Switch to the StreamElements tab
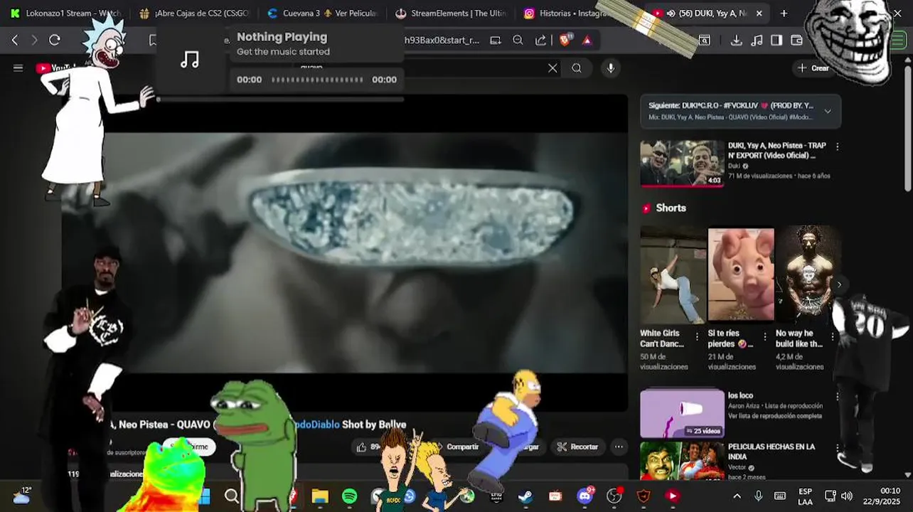The height and width of the screenshot is (512, 913). tap(451, 14)
